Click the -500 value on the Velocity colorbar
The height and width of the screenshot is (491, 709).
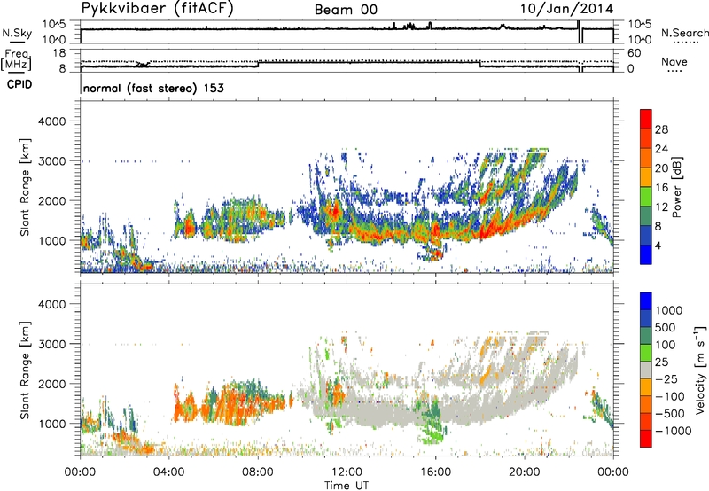point(670,413)
